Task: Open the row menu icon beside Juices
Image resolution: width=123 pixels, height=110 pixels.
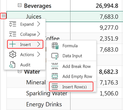Action: click(3, 16)
